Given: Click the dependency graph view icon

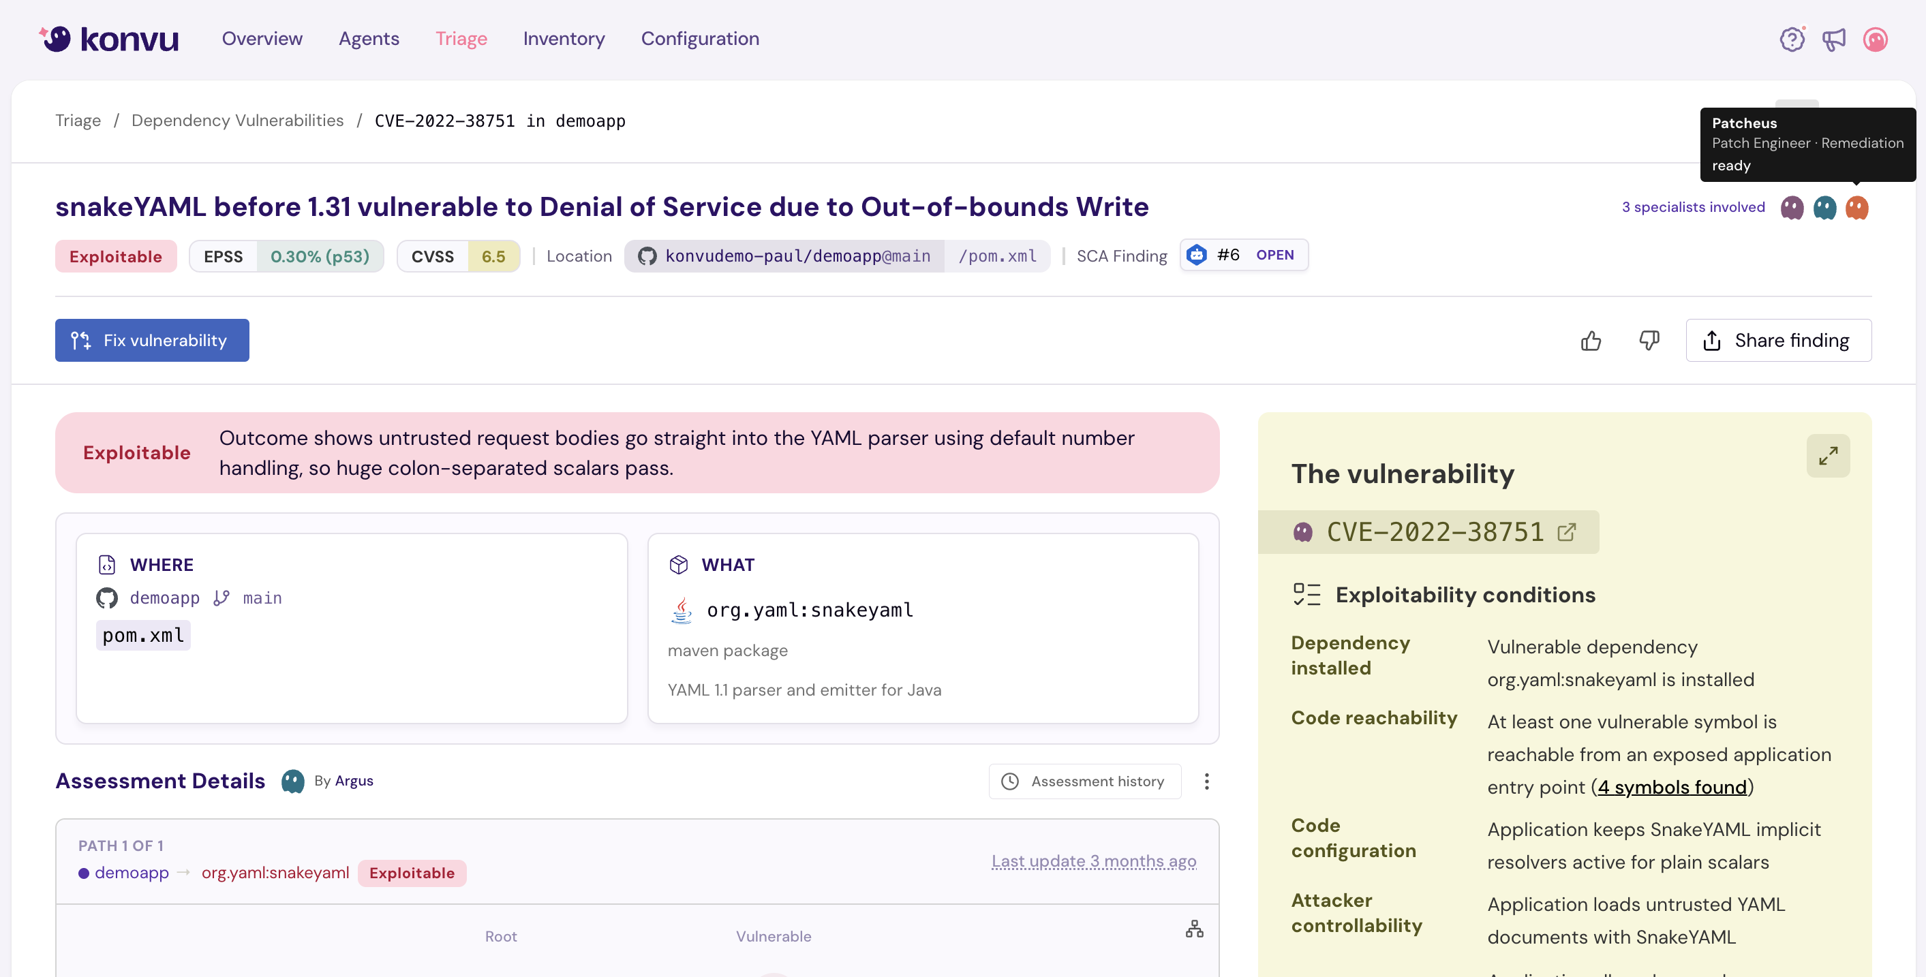Looking at the screenshot, I should click(x=1195, y=929).
